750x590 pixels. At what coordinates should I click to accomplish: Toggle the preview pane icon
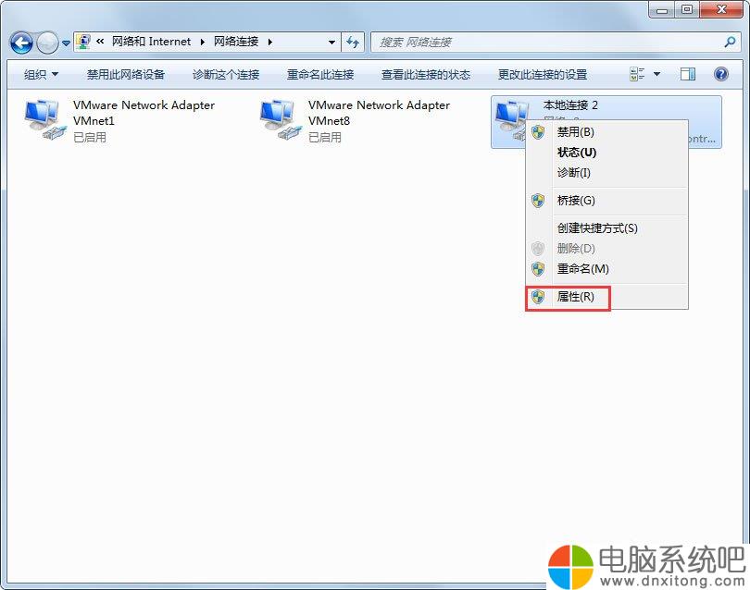(x=687, y=74)
